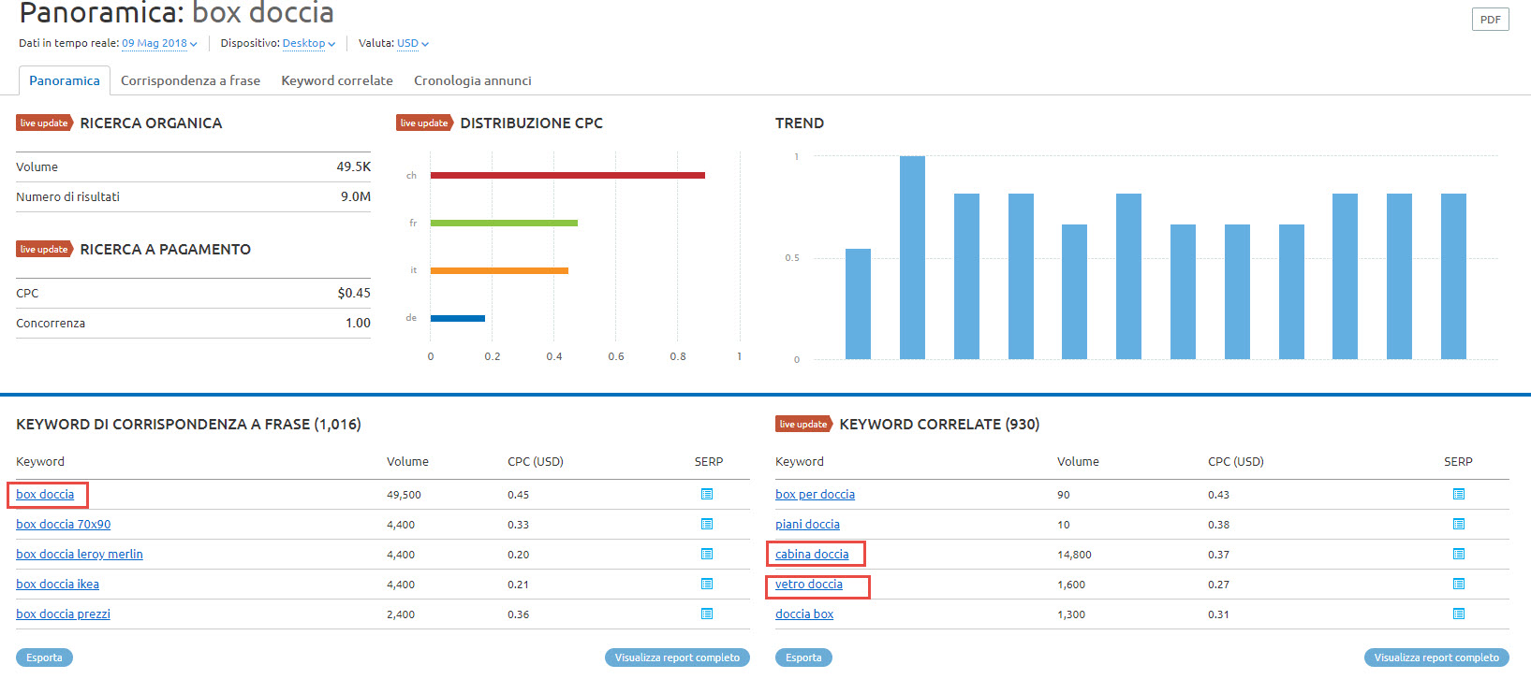
Task: Open the vetro doccia link
Action: [x=809, y=584]
